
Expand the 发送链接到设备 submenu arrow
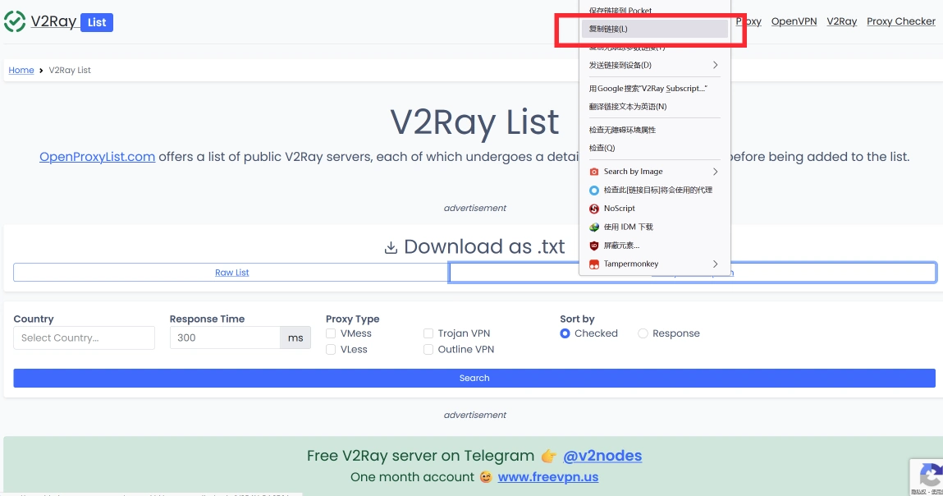click(x=715, y=65)
